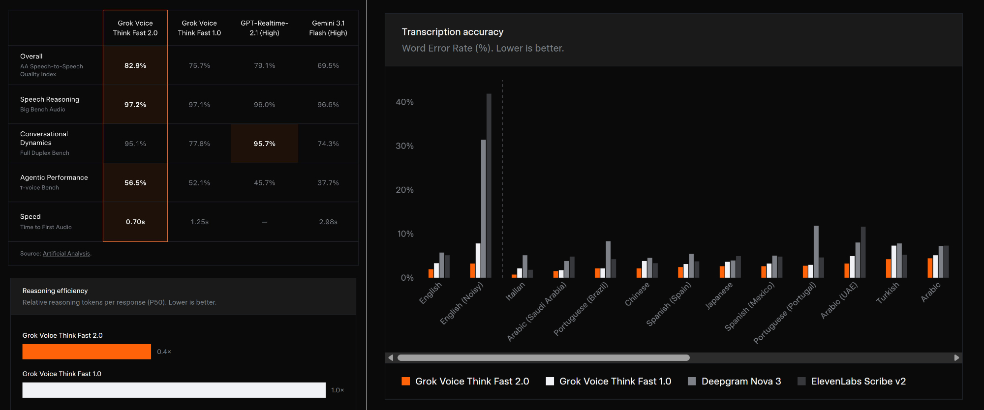Click the 52.1% Agentic Performance cell

(199, 183)
